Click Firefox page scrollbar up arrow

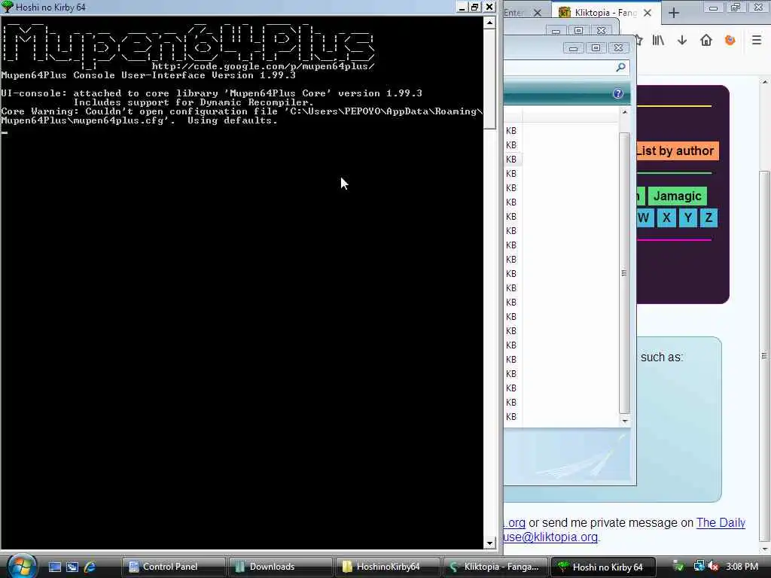point(765,82)
